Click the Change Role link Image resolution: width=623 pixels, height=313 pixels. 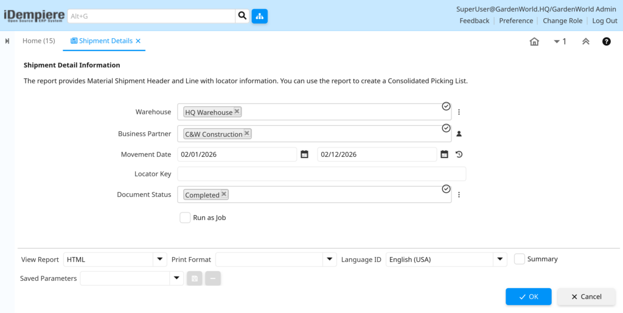(563, 21)
